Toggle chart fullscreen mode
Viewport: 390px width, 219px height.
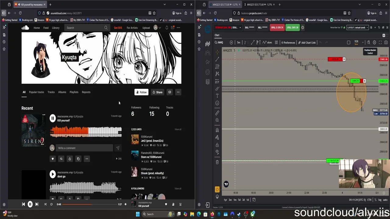coord(380,43)
